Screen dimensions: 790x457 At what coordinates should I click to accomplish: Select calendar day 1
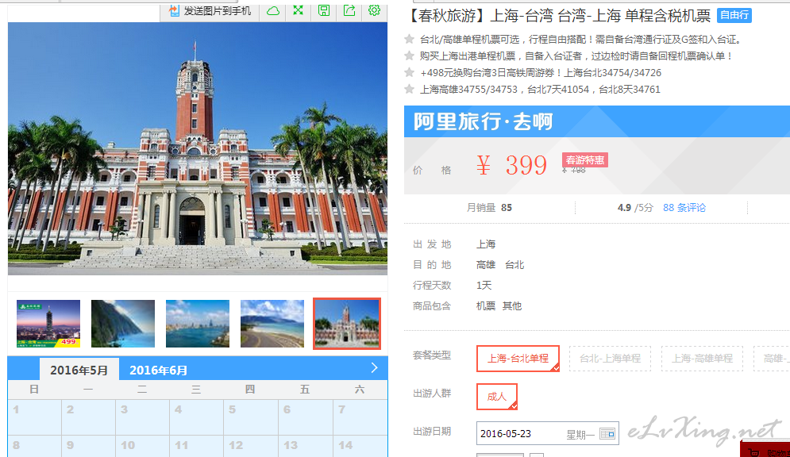[35, 417]
